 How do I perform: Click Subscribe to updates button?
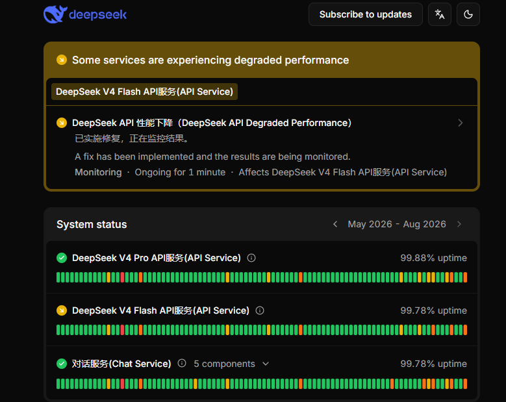pyautogui.click(x=365, y=14)
